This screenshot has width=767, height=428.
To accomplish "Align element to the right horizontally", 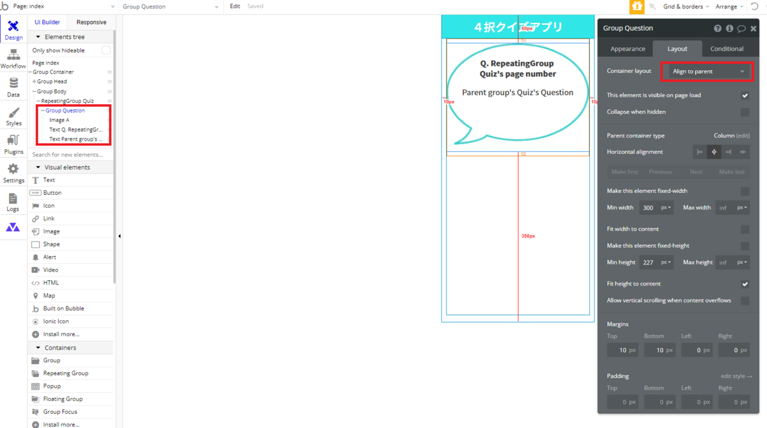I will (728, 152).
